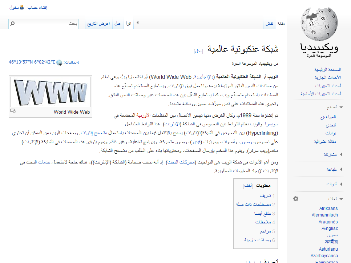Expand the طباعة sidebar section
Viewport: 351px width, 263px height.
341,169
